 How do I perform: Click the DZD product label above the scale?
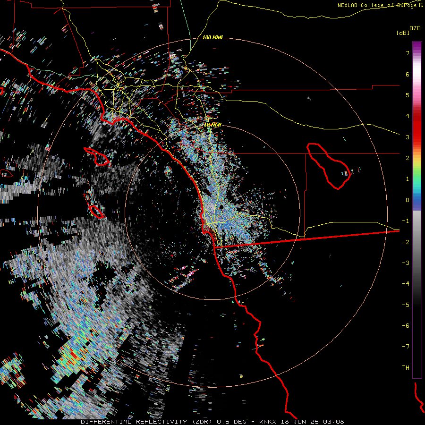tap(415, 28)
